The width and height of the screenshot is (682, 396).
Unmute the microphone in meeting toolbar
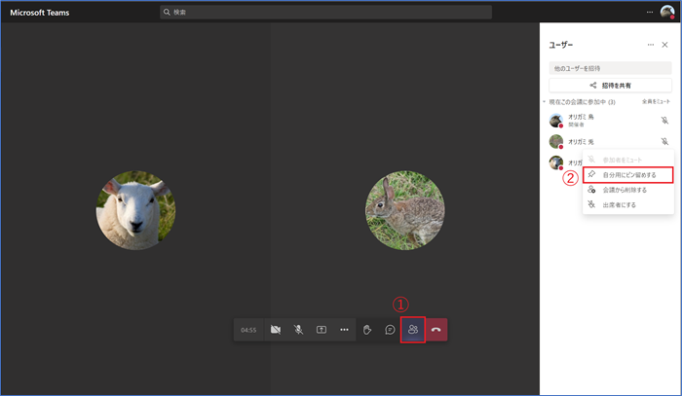click(299, 330)
